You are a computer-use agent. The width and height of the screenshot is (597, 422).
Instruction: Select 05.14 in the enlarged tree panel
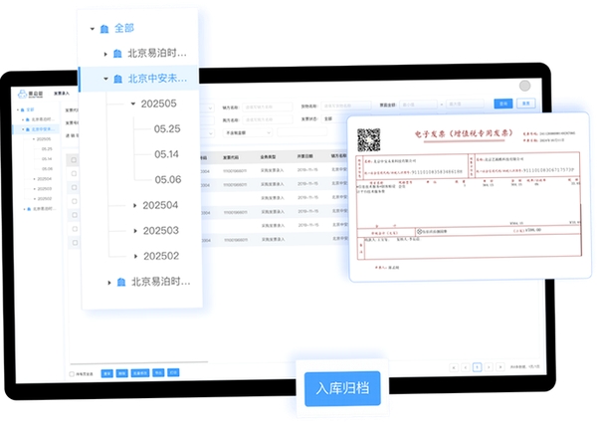tap(166, 154)
